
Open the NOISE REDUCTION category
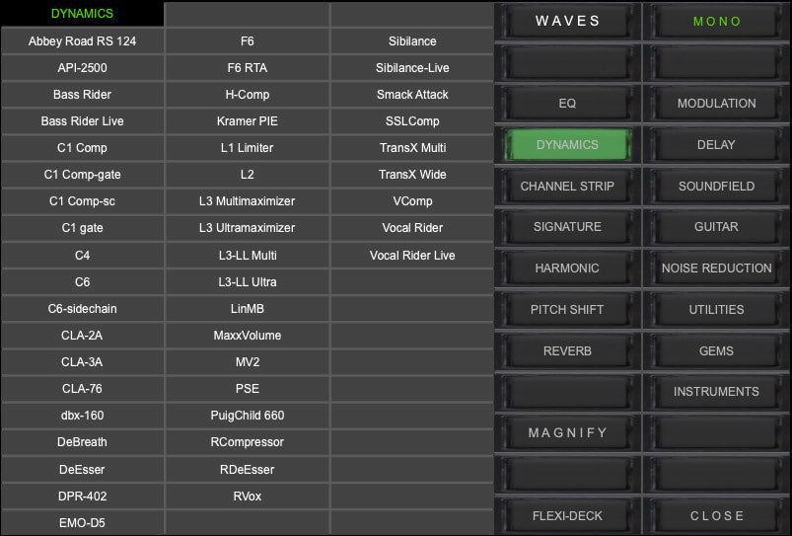717,268
